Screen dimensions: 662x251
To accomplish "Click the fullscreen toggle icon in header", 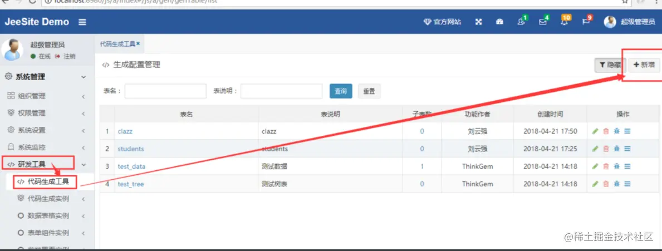I will click(x=479, y=22).
